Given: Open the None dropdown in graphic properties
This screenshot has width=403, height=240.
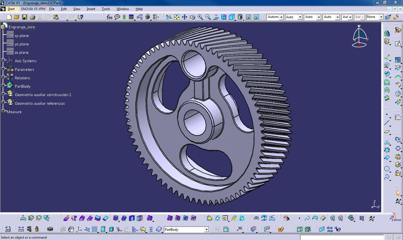Looking at the screenshot, I should (x=381, y=17).
